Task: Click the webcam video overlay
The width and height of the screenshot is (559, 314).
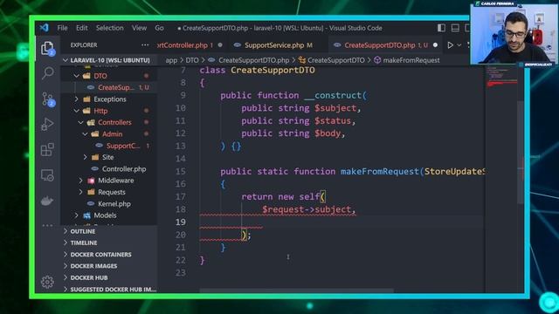Action: pyautogui.click(x=514, y=33)
